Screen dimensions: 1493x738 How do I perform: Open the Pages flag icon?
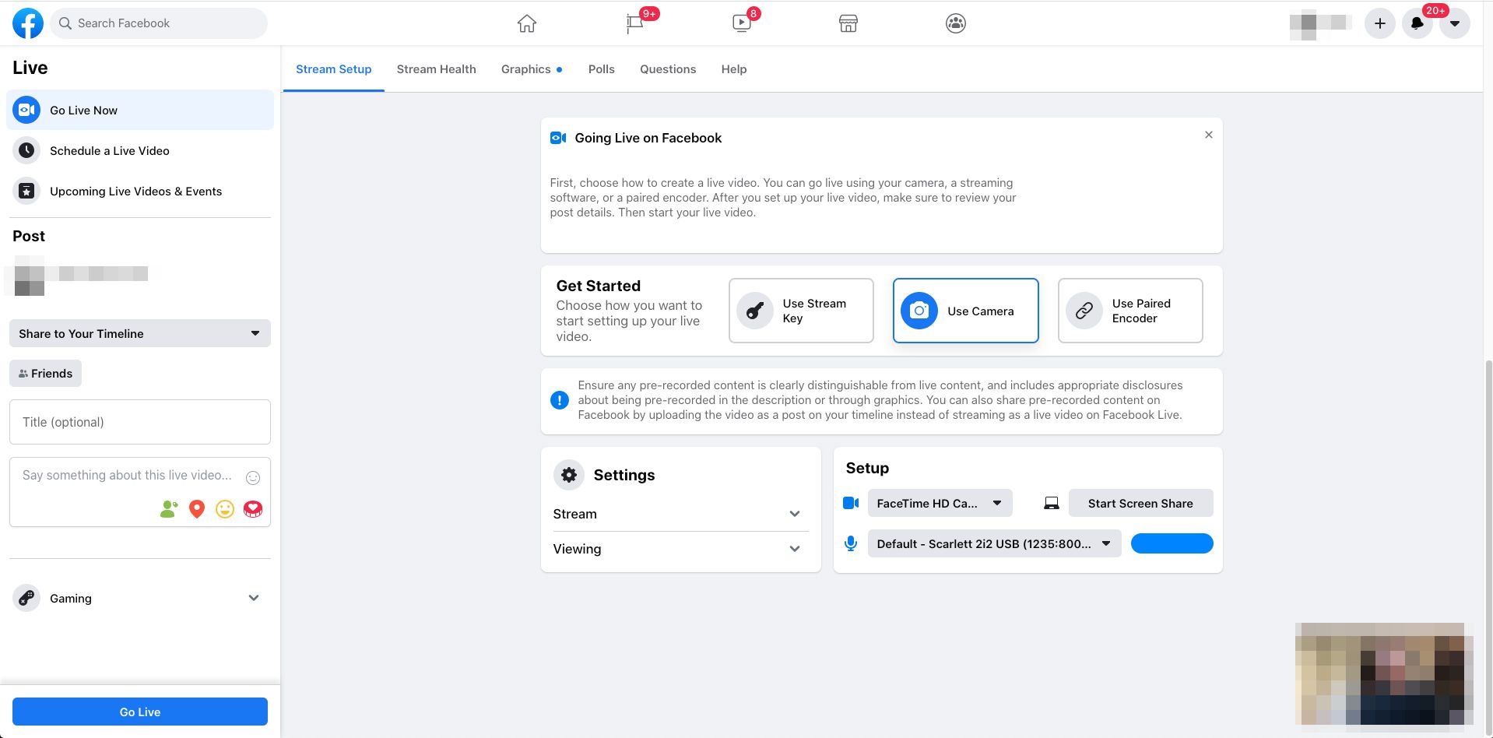click(x=635, y=23)
